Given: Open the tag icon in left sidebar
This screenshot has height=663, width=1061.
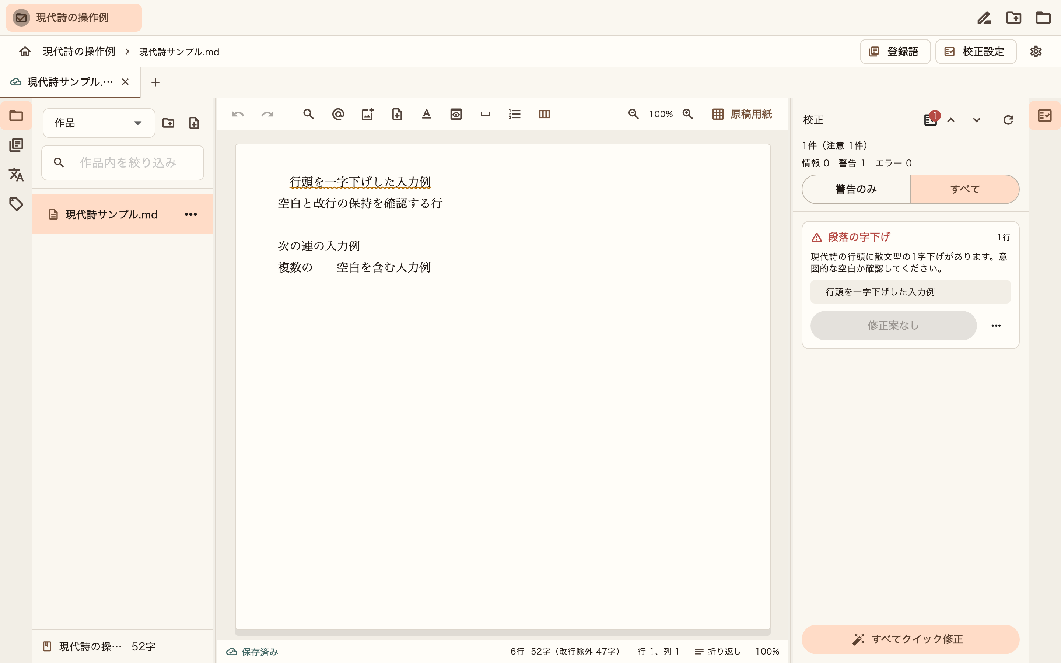Looking at the screenshot, I should pos(16,204).
